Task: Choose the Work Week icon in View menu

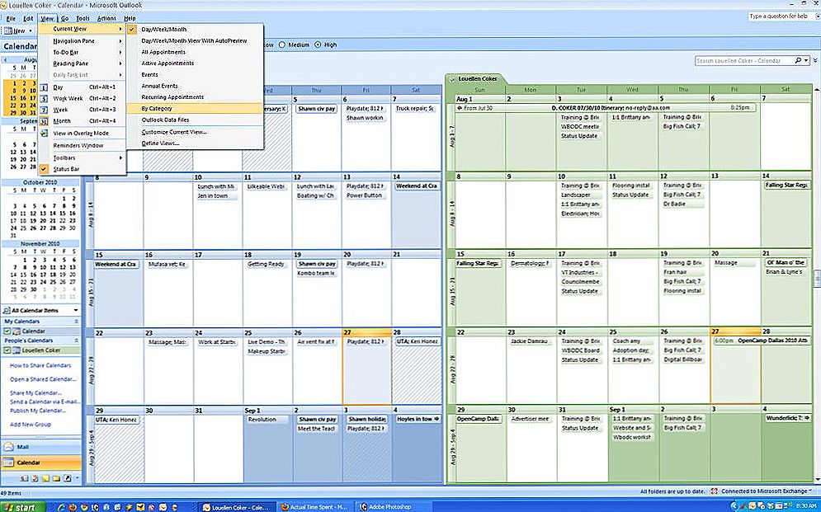Action: (44, 98)
